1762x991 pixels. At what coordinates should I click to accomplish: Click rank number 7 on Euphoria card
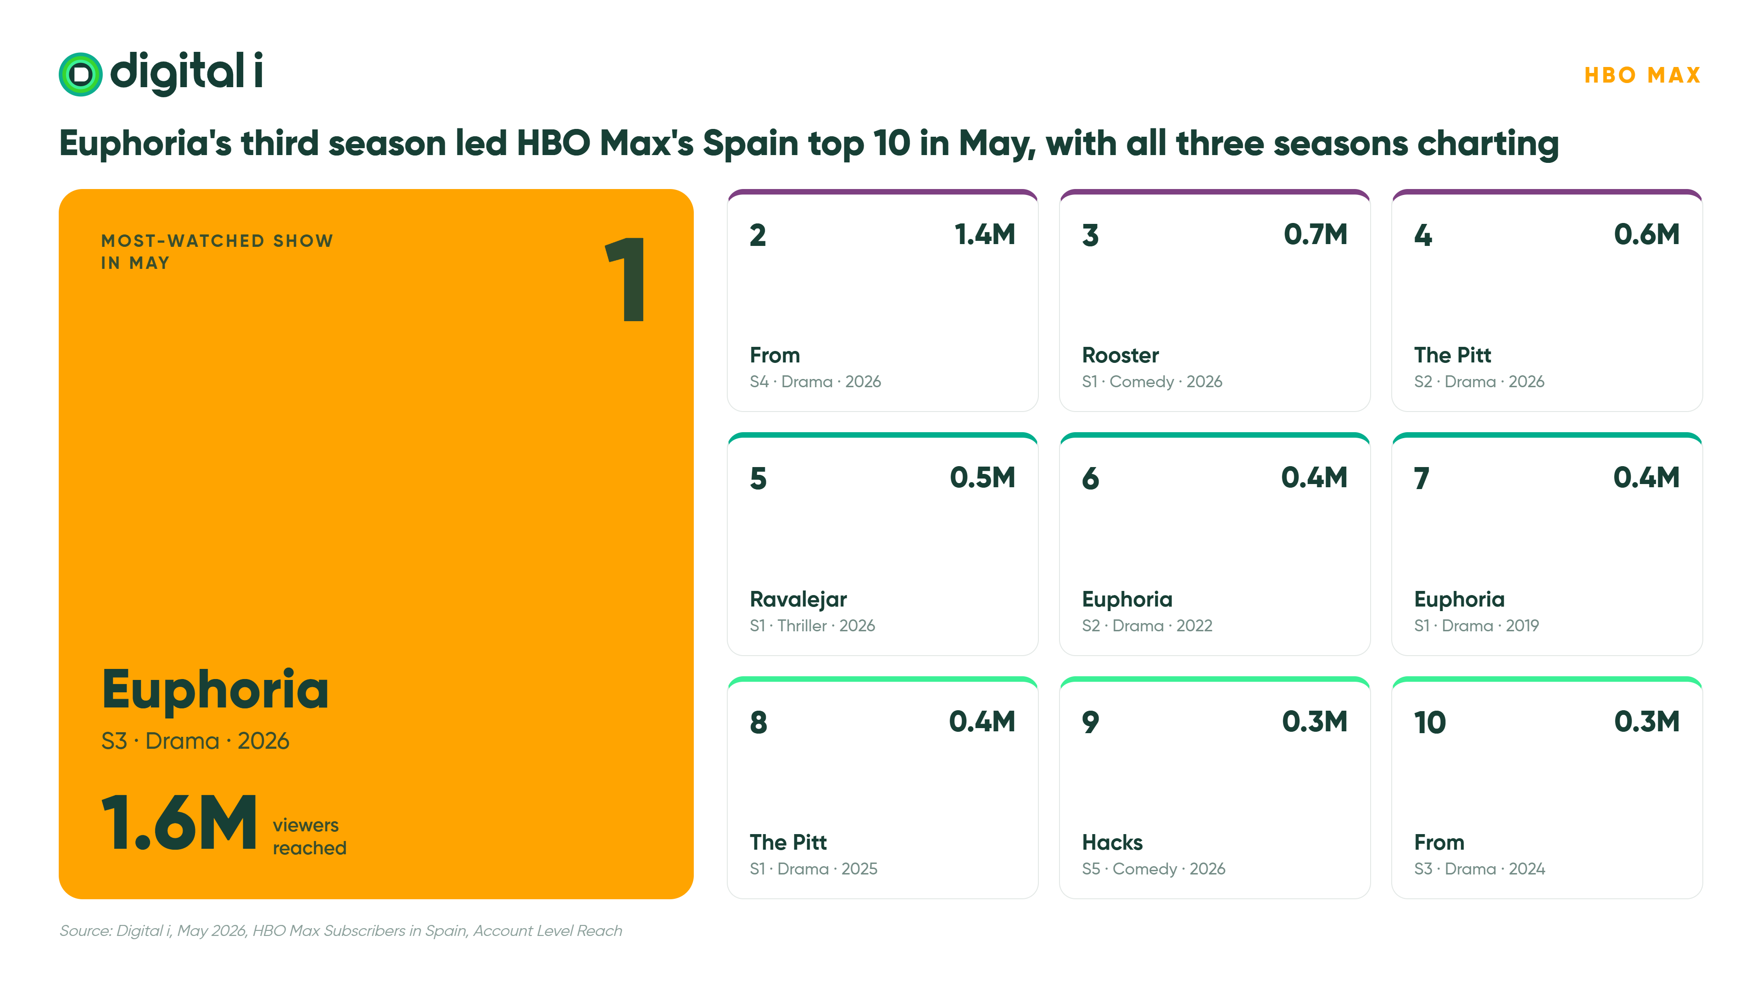click(x=1422, y=478)
